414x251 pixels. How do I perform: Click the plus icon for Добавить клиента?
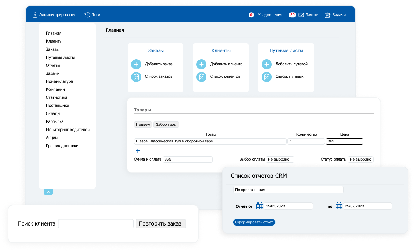201,64
